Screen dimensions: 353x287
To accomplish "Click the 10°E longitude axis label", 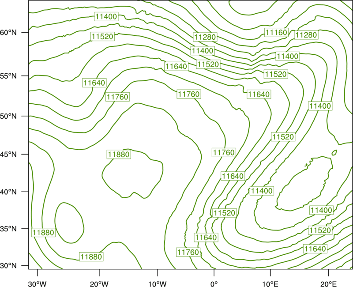I will click(270, 284).
